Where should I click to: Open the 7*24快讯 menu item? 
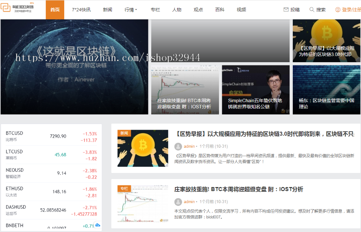[x=81, y=10]
